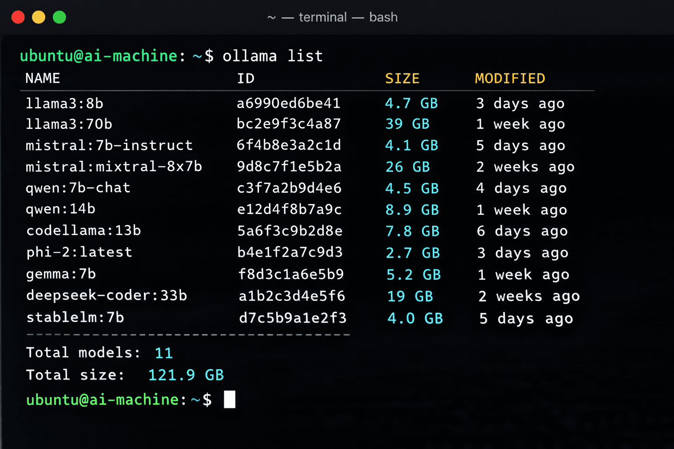The width and height of the screenshot is (674, 449).
Task: Click the NAME column header
Action: pyautogui.click(x=43, y=78)
